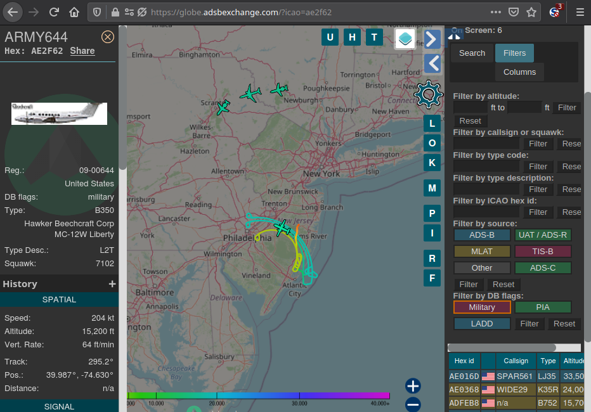Switch to the Filters tab
The width and height of the screenshot is (591, 412).
(514, 53)
